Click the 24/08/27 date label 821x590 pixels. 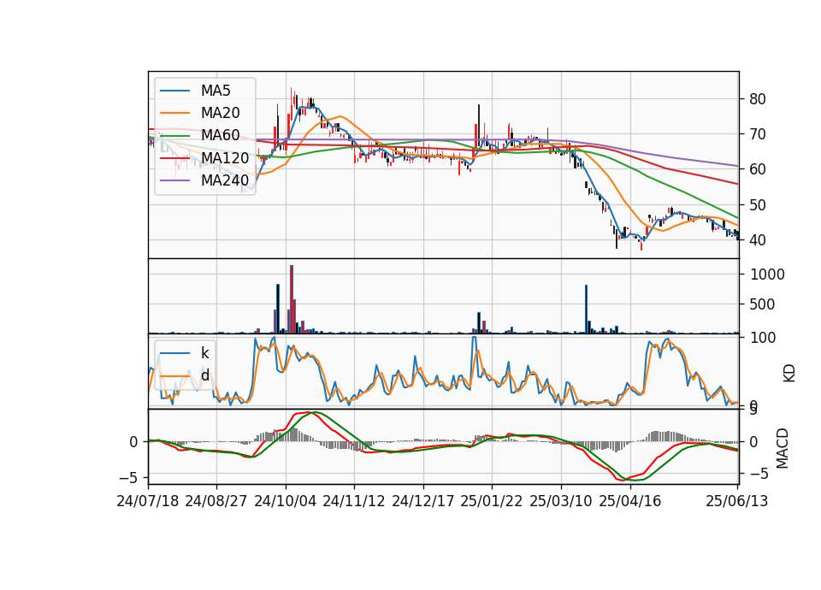tap(216, 501)
